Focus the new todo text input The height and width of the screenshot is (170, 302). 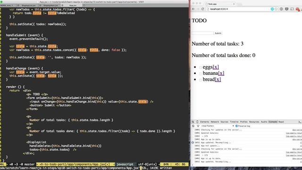pos(202,33)
